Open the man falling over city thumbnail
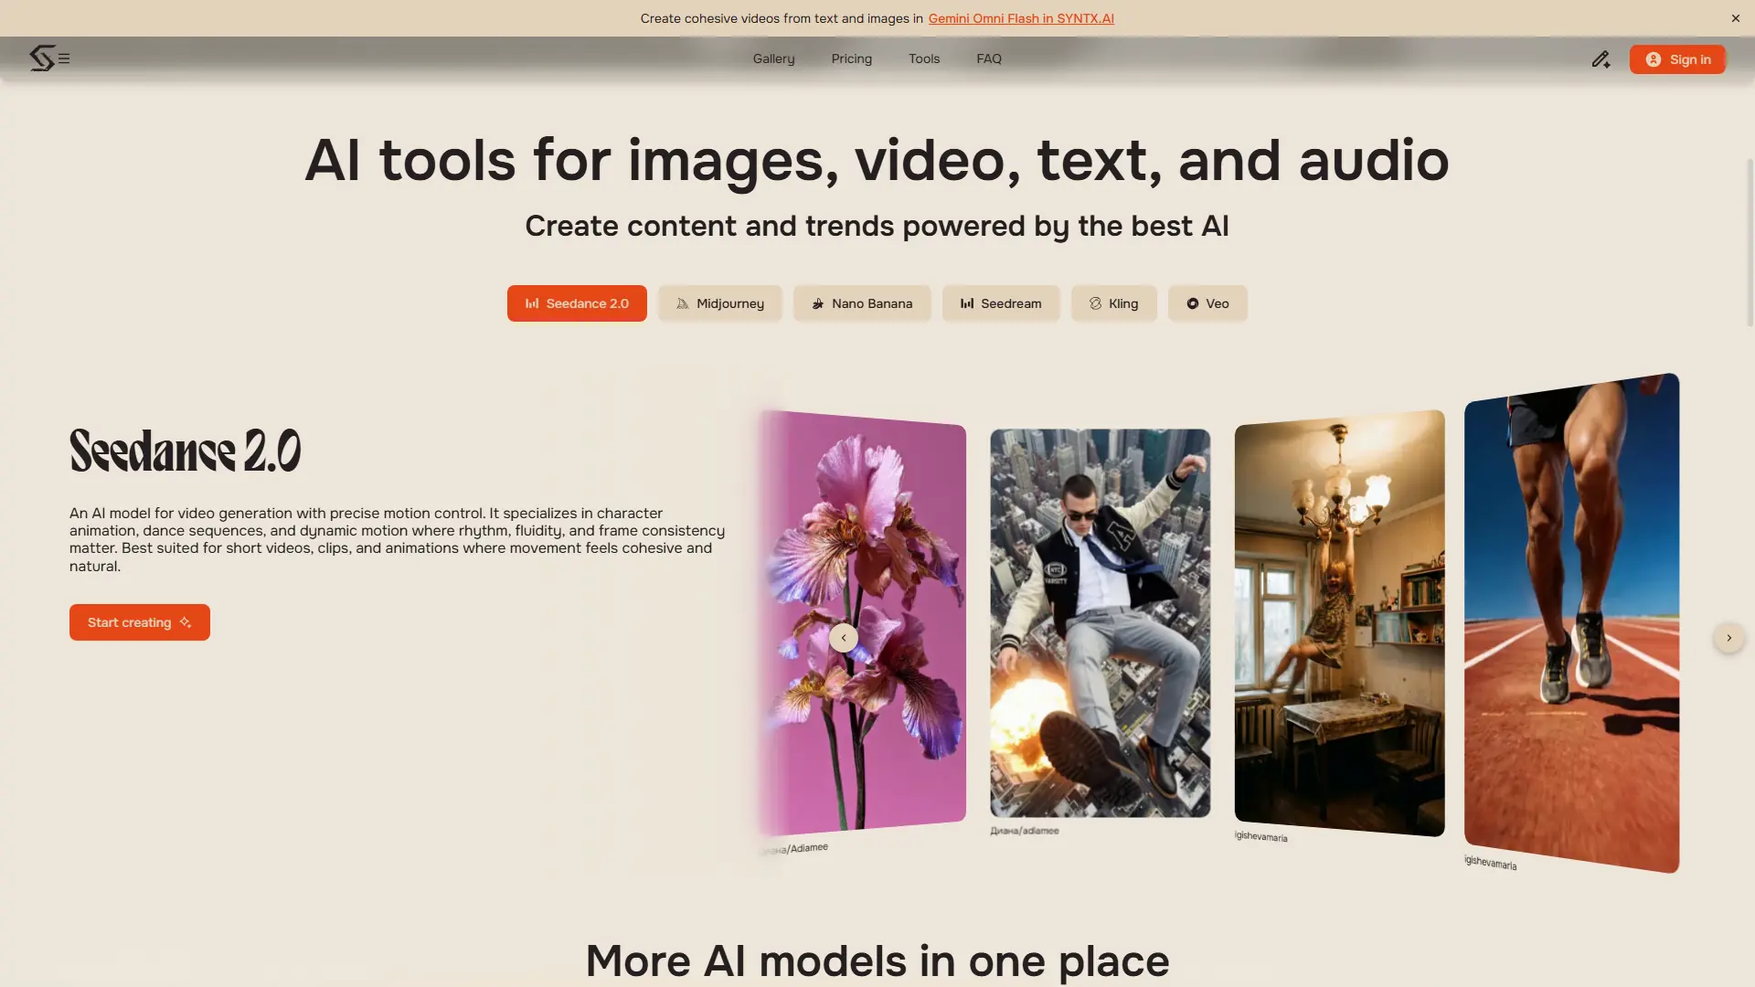Viewport: 1755px width, 987px height. [1100, 622]
